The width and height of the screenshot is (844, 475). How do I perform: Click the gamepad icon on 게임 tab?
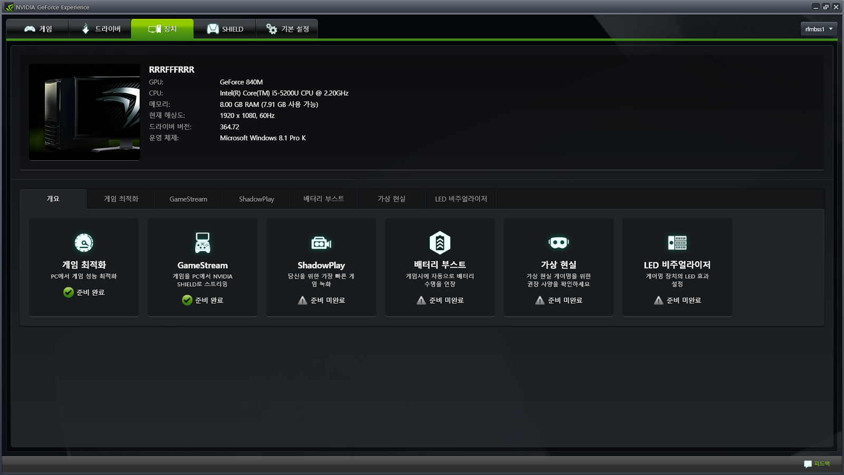[x=30, y=29]
